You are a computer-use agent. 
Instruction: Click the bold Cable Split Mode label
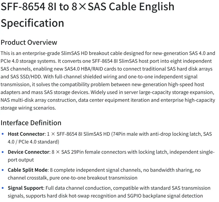28,170
